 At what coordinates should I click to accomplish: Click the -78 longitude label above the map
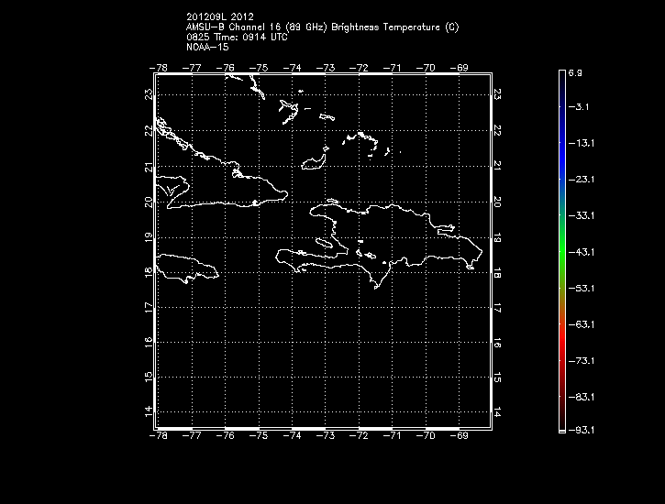[x=159, y=68]
